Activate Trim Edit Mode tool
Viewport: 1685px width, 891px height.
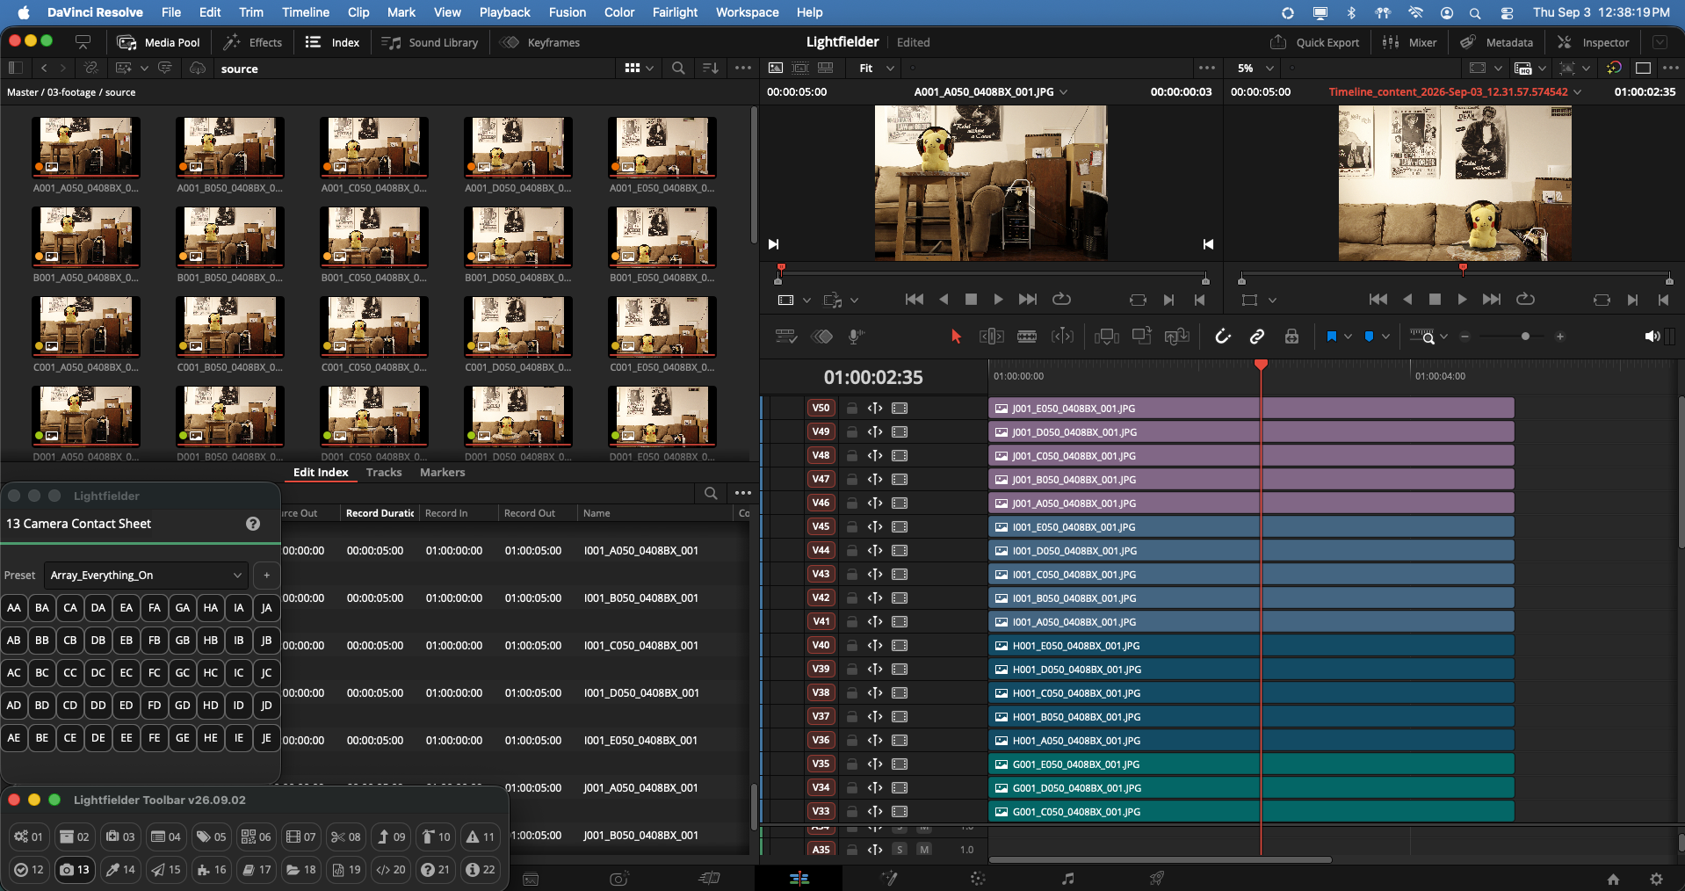pos(992,337)
